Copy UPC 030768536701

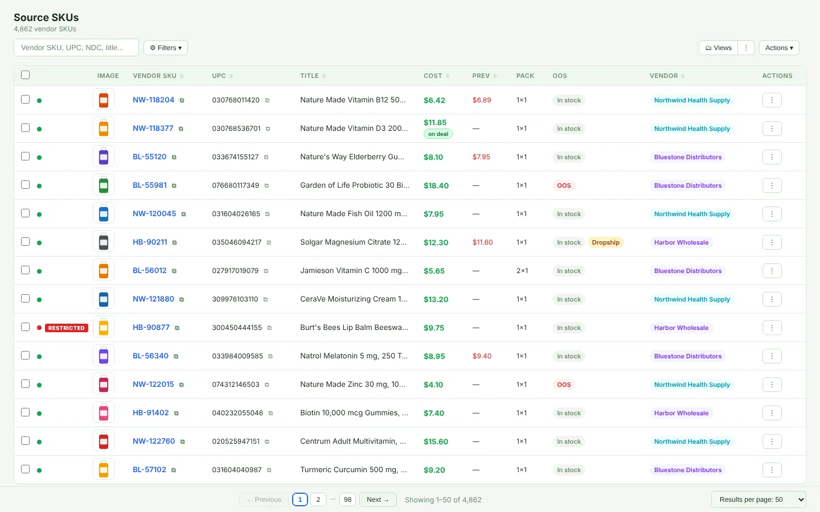pos(268,129)
